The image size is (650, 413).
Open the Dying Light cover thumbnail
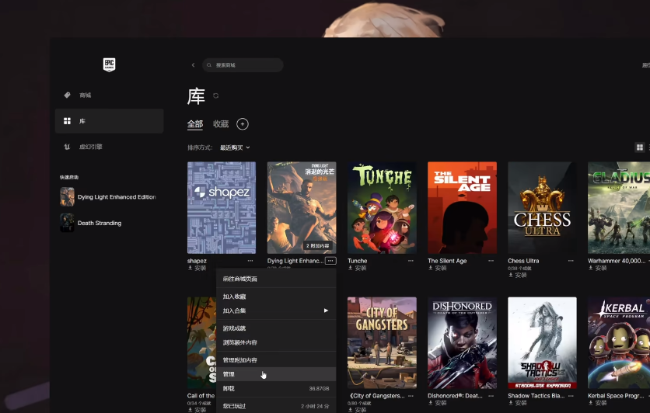(302, 208)
